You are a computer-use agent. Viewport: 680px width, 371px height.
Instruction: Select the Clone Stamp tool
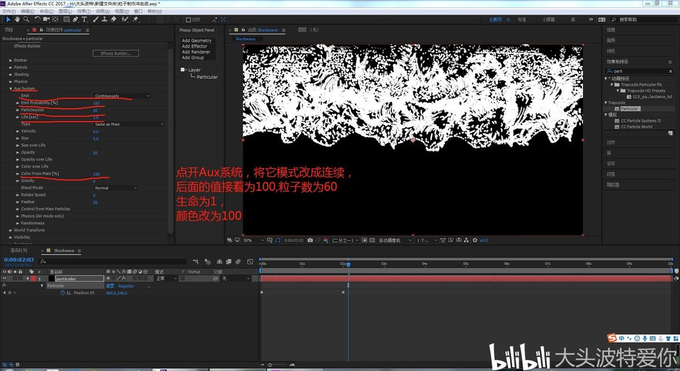104,19
